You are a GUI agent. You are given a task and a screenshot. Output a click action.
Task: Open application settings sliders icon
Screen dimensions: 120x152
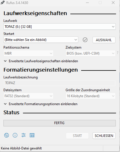point(24,135)
